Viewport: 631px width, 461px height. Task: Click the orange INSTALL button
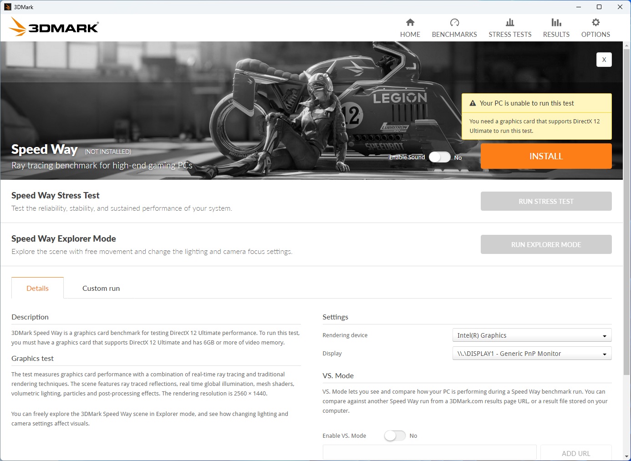[546, 156]
